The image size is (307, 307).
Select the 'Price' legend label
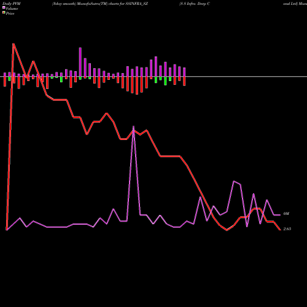(10, 14)
